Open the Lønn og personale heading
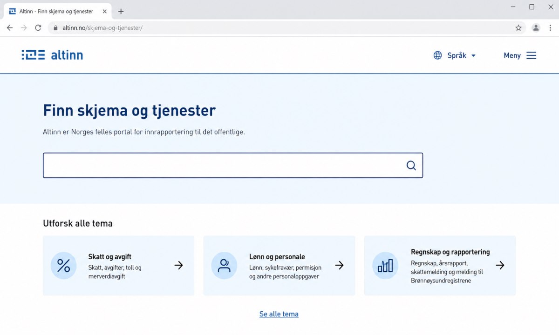This screenshot has height=335, width=559. click(277, 257)
